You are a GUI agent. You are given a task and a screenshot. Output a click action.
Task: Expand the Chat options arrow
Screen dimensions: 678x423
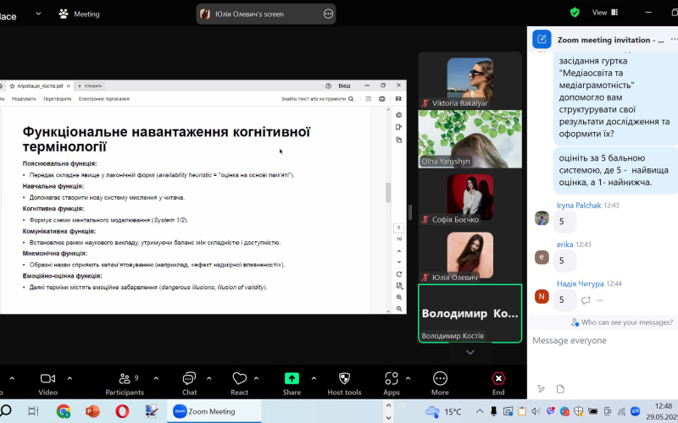[208, 379]
